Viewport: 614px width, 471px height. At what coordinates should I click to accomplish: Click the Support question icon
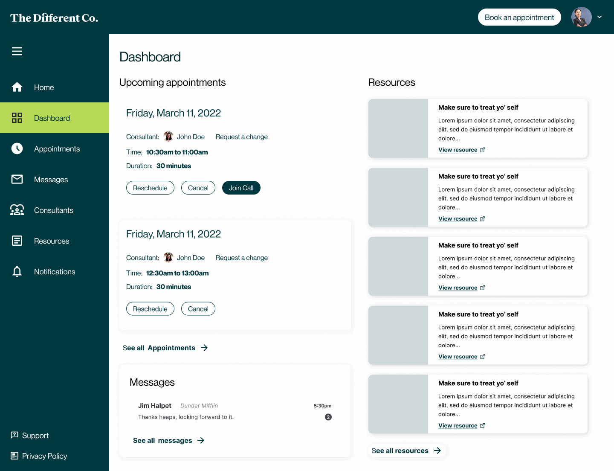tap(14, 435)
